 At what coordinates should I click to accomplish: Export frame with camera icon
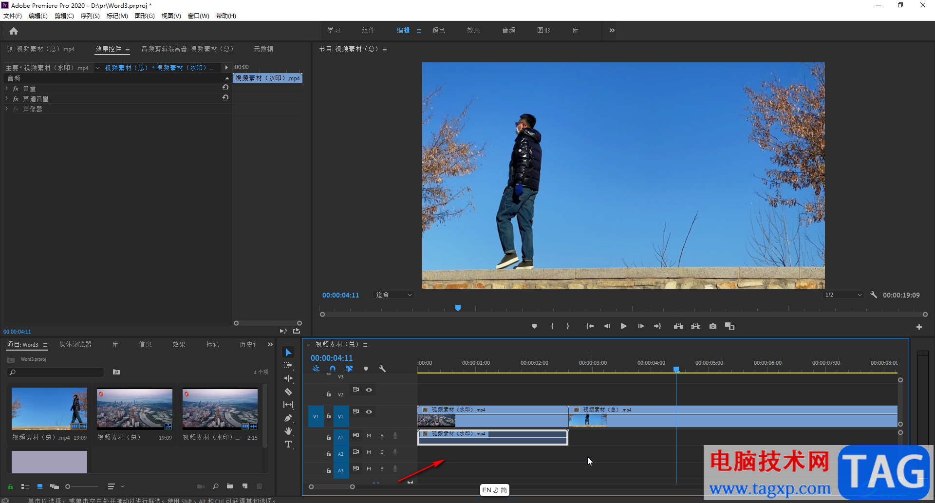pos(713,326)
